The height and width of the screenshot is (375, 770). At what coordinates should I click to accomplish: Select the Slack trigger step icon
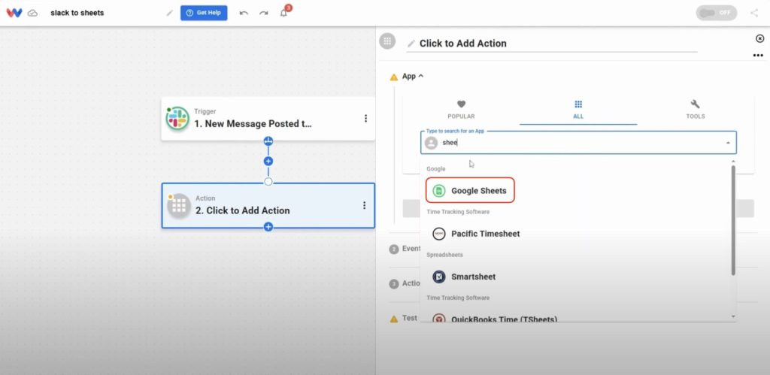click(177, 118)
